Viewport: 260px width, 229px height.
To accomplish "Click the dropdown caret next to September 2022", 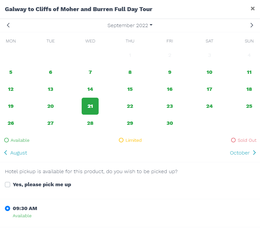I will [x=151, y=25].
